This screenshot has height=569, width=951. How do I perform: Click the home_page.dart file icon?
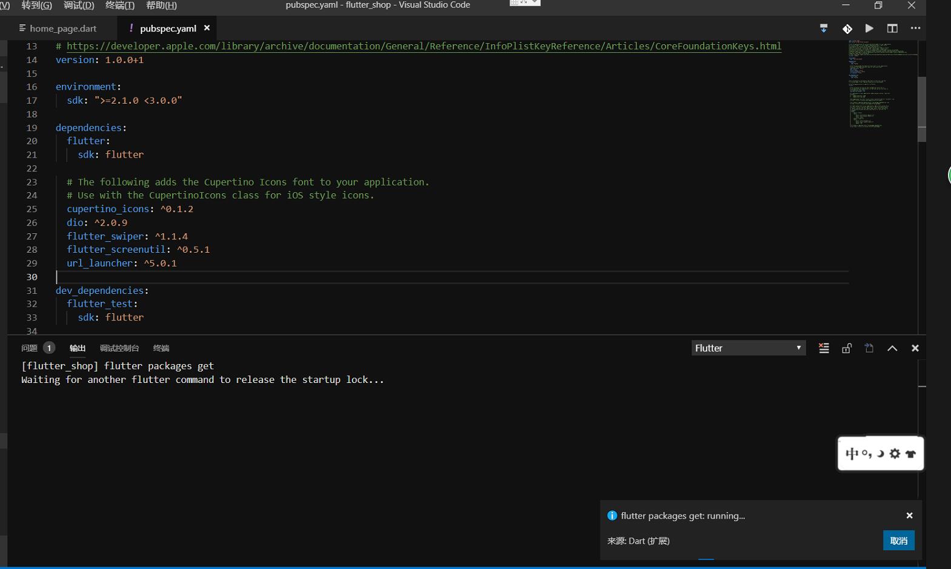22,28
